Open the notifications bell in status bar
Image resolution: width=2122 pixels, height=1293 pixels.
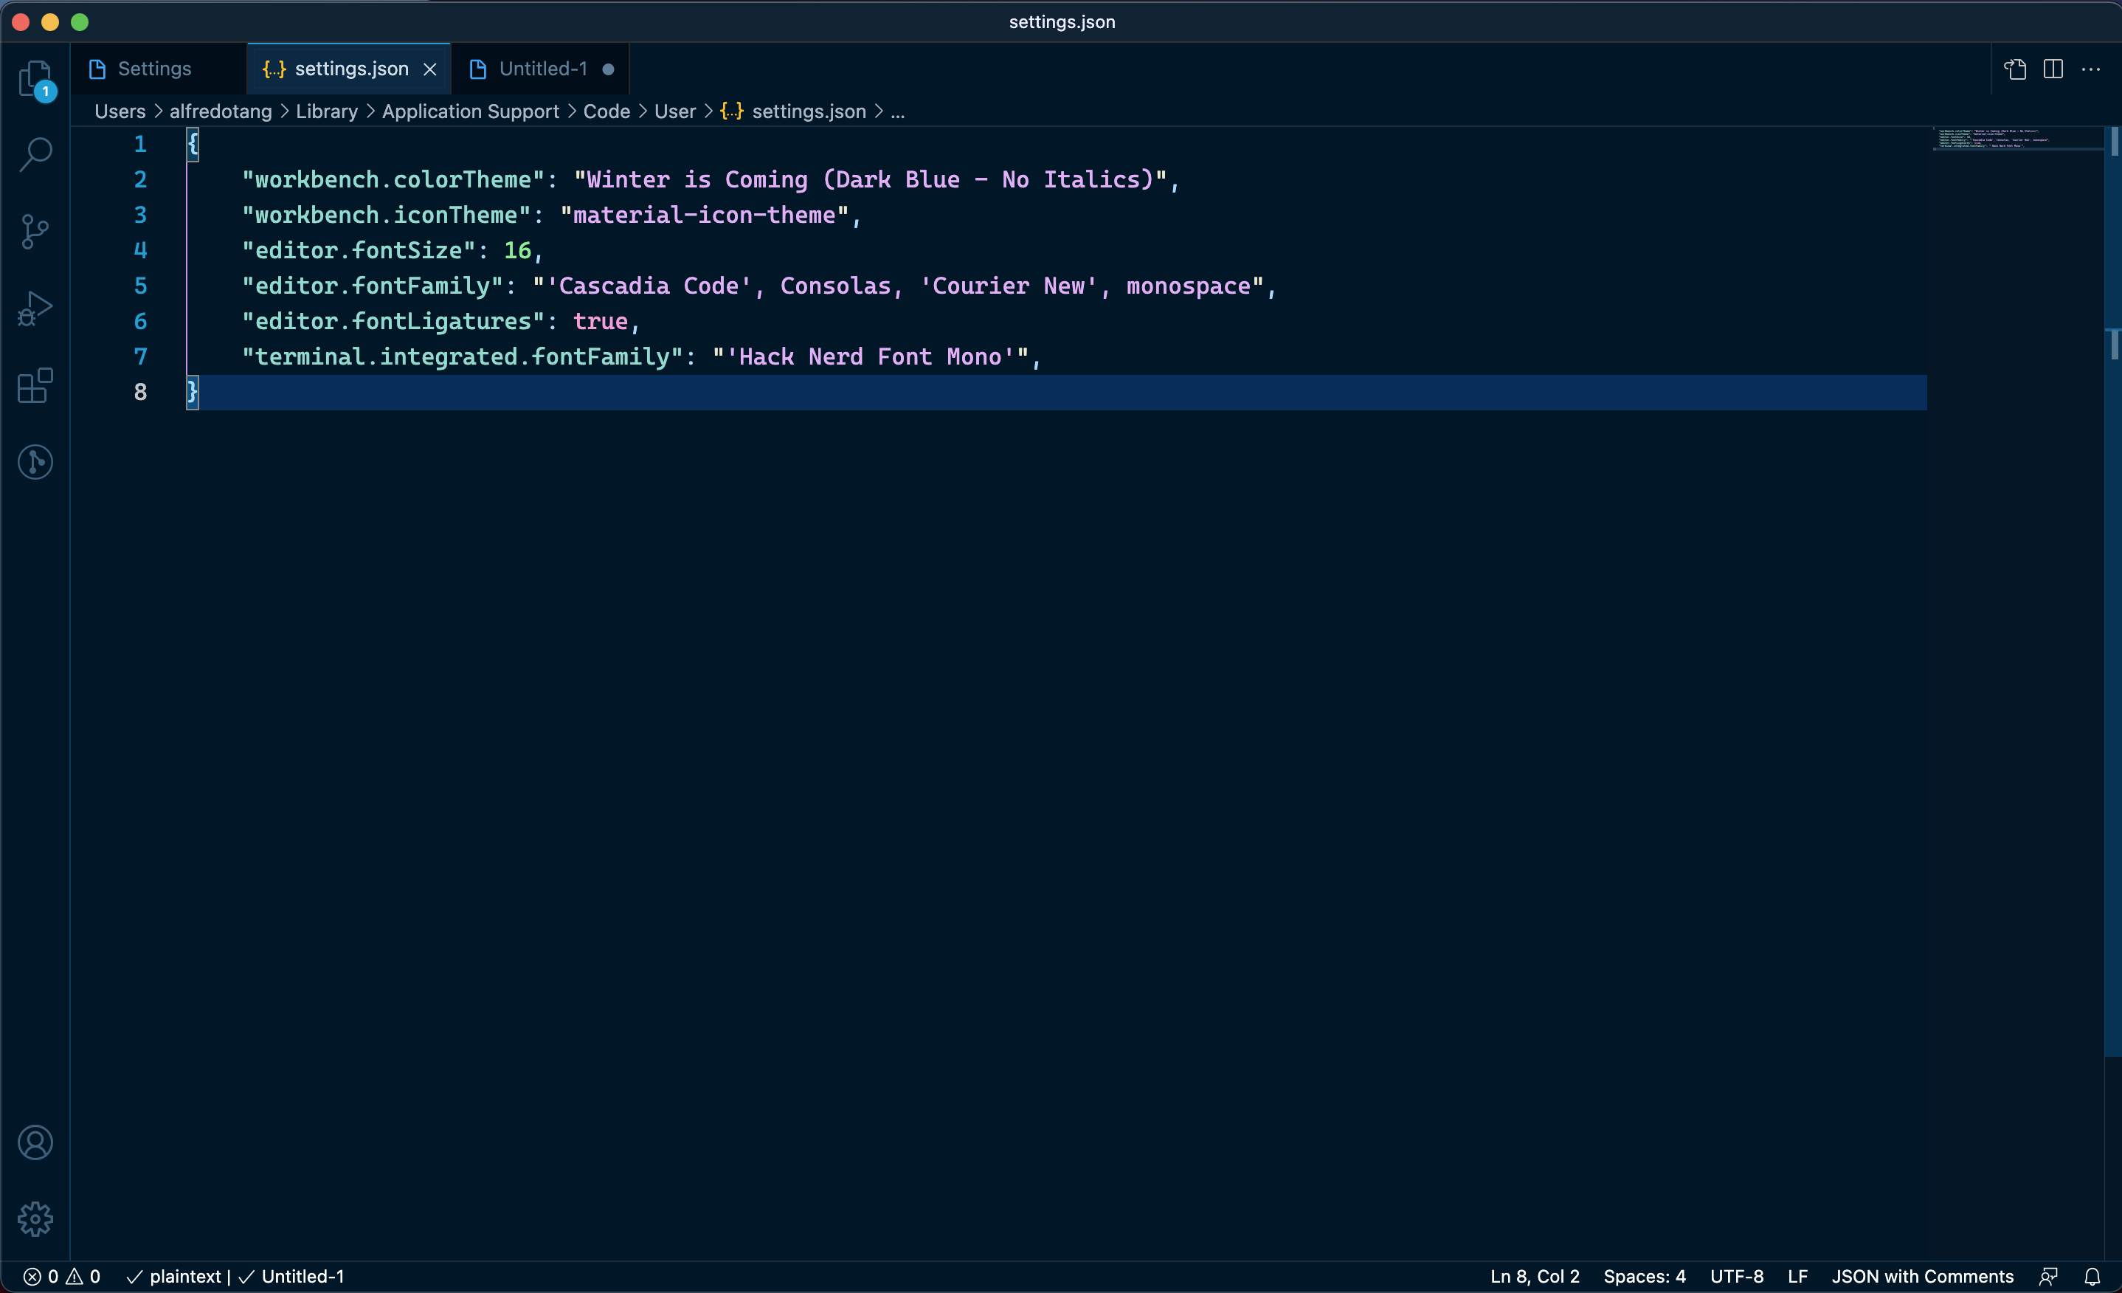(x=2092, y=1276)
